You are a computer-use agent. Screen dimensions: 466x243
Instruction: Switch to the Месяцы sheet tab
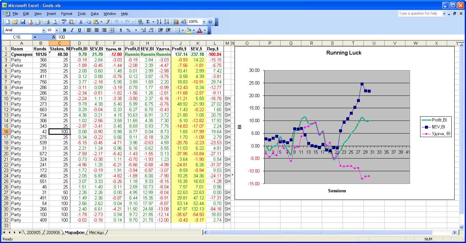96,232
